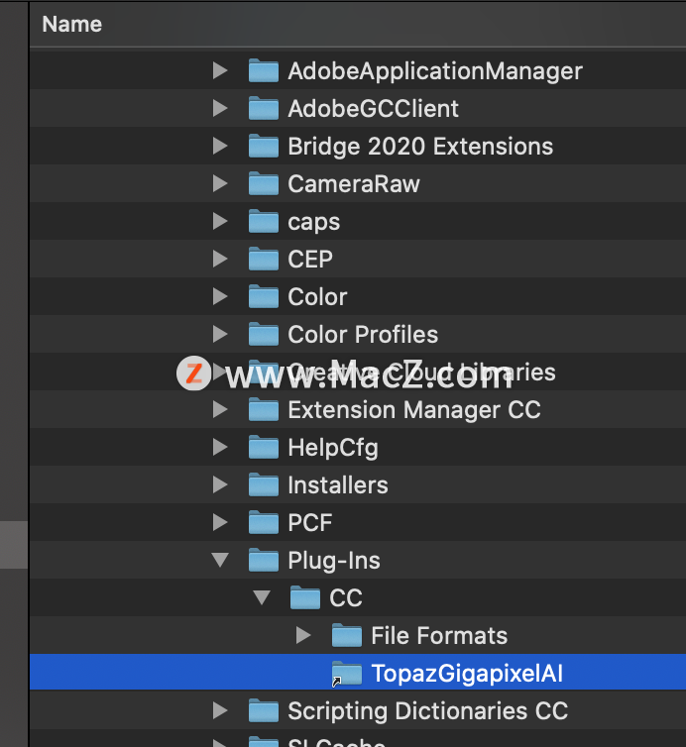Collapse the Plug-Ins folder
Viewport: 686px width, 747px height.
pos(220,560)
